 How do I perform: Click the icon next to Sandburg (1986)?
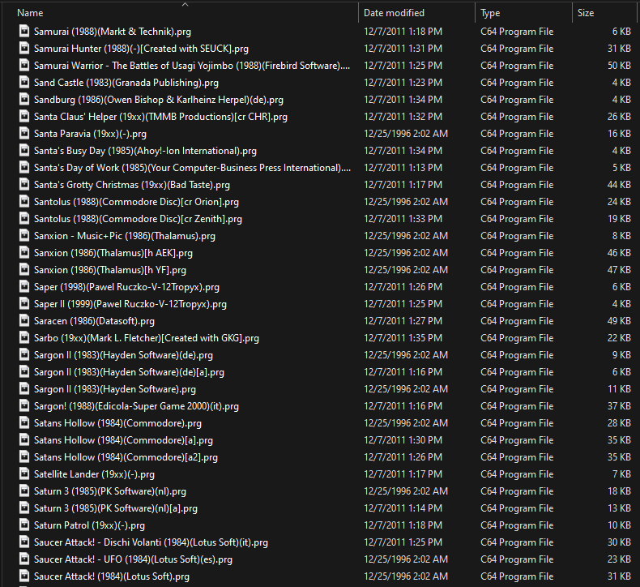24,100
